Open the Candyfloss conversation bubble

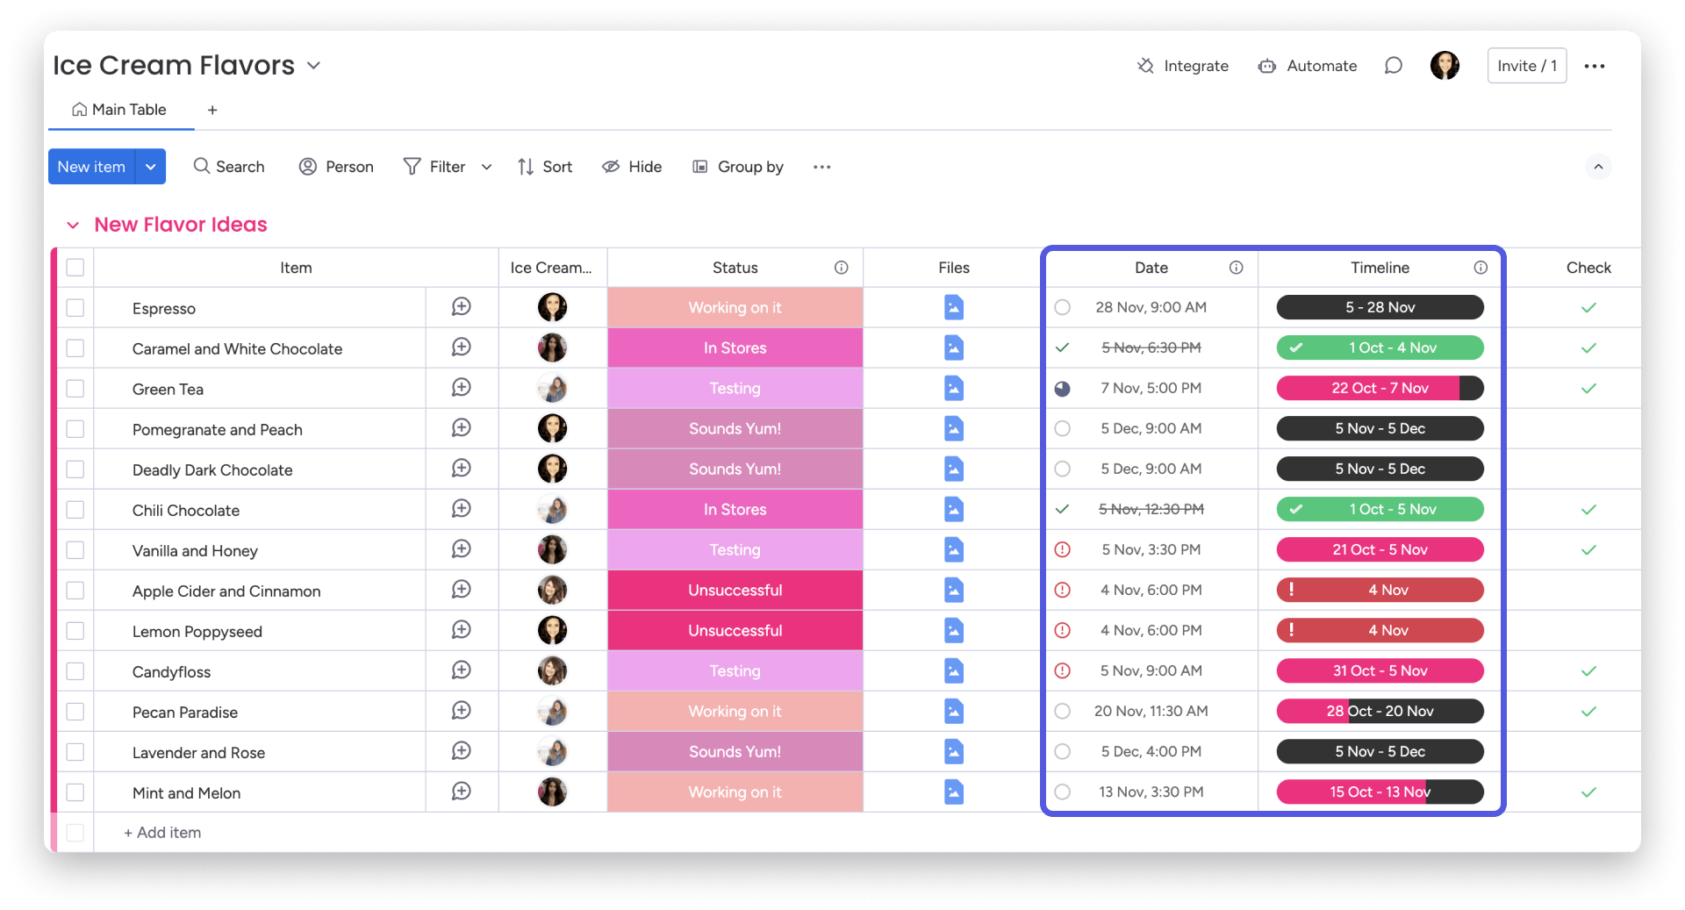[462, 670]
